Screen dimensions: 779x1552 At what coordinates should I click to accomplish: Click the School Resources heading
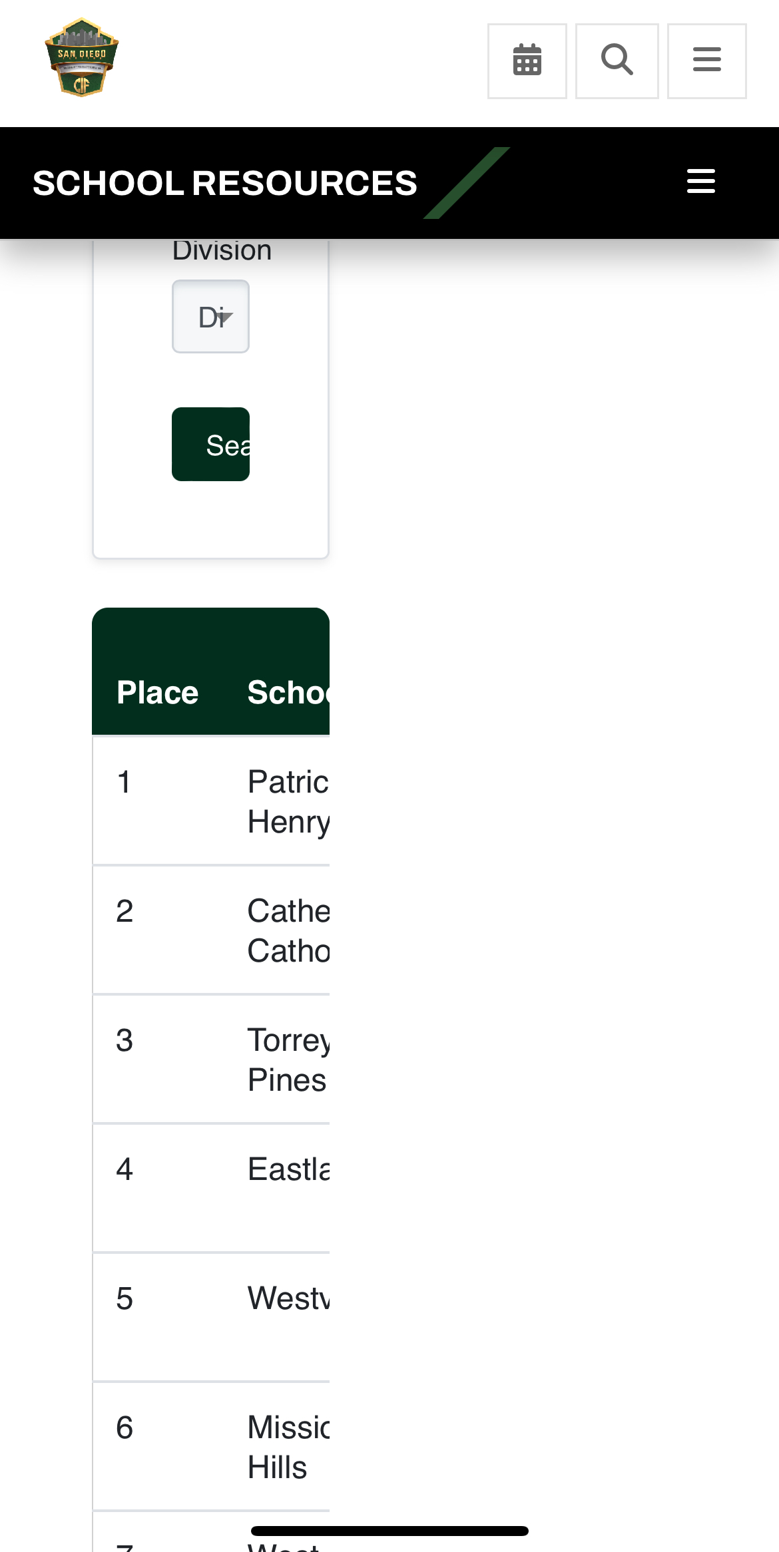tap(225, 183)
